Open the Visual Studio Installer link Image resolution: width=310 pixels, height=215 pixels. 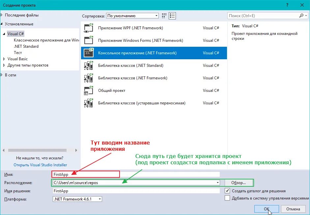(40, 165)
